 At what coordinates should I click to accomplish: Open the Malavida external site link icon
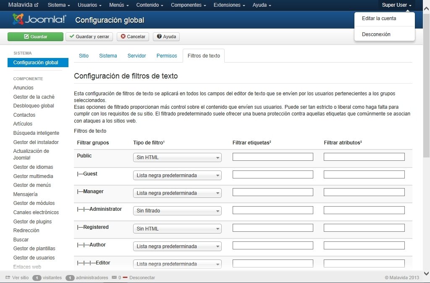36,5
